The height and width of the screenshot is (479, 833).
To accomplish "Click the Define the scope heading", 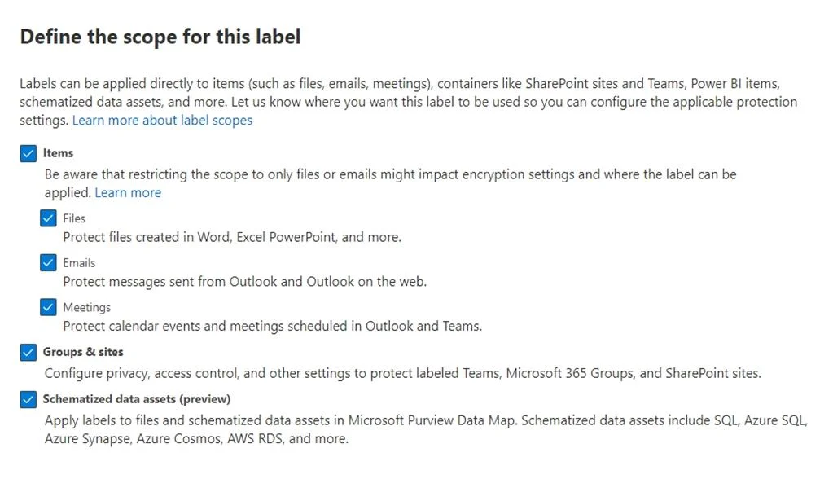I will pos(160,37).
